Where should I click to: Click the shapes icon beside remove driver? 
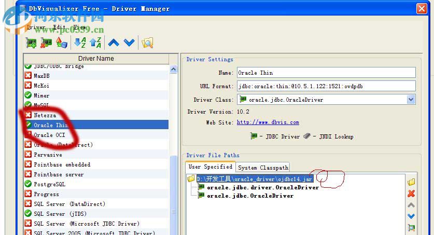point(62,43)
